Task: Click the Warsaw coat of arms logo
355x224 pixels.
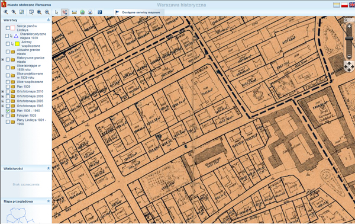Action: click(4, 4)
